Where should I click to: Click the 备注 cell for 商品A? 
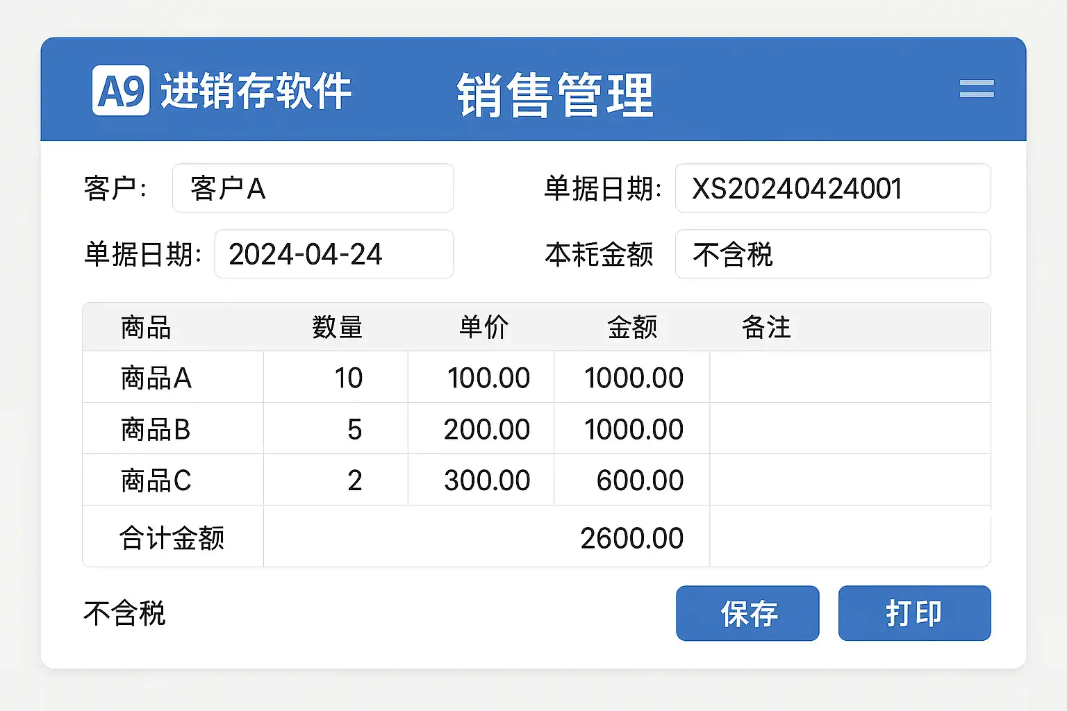[849, 378]
